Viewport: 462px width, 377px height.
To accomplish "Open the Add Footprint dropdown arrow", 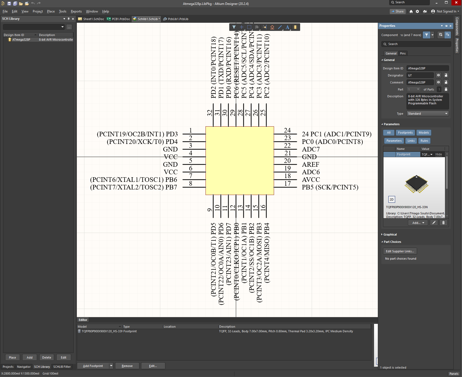I will (111, 366).
